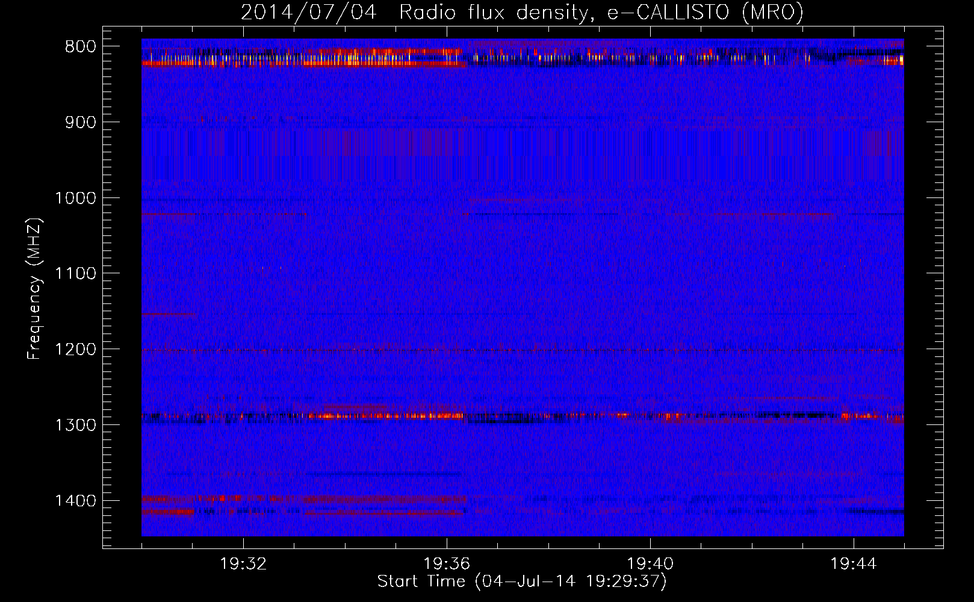Click the 800 frequency tick label
974x602 pixels.
[81, 47]
